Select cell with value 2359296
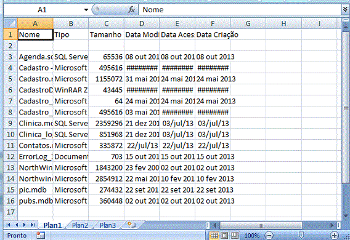 (106, 124)
